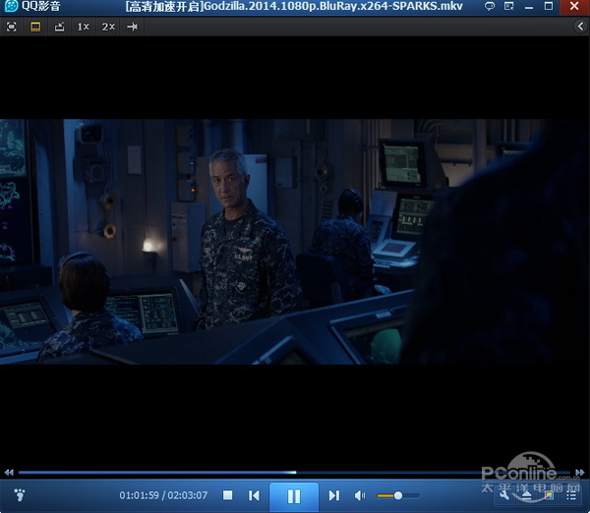Show the playlist panel
The image size is (590, 513).
571,495
